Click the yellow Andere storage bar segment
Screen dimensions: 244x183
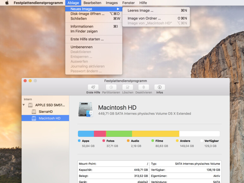pyautogui.click(x=155, y=134)
